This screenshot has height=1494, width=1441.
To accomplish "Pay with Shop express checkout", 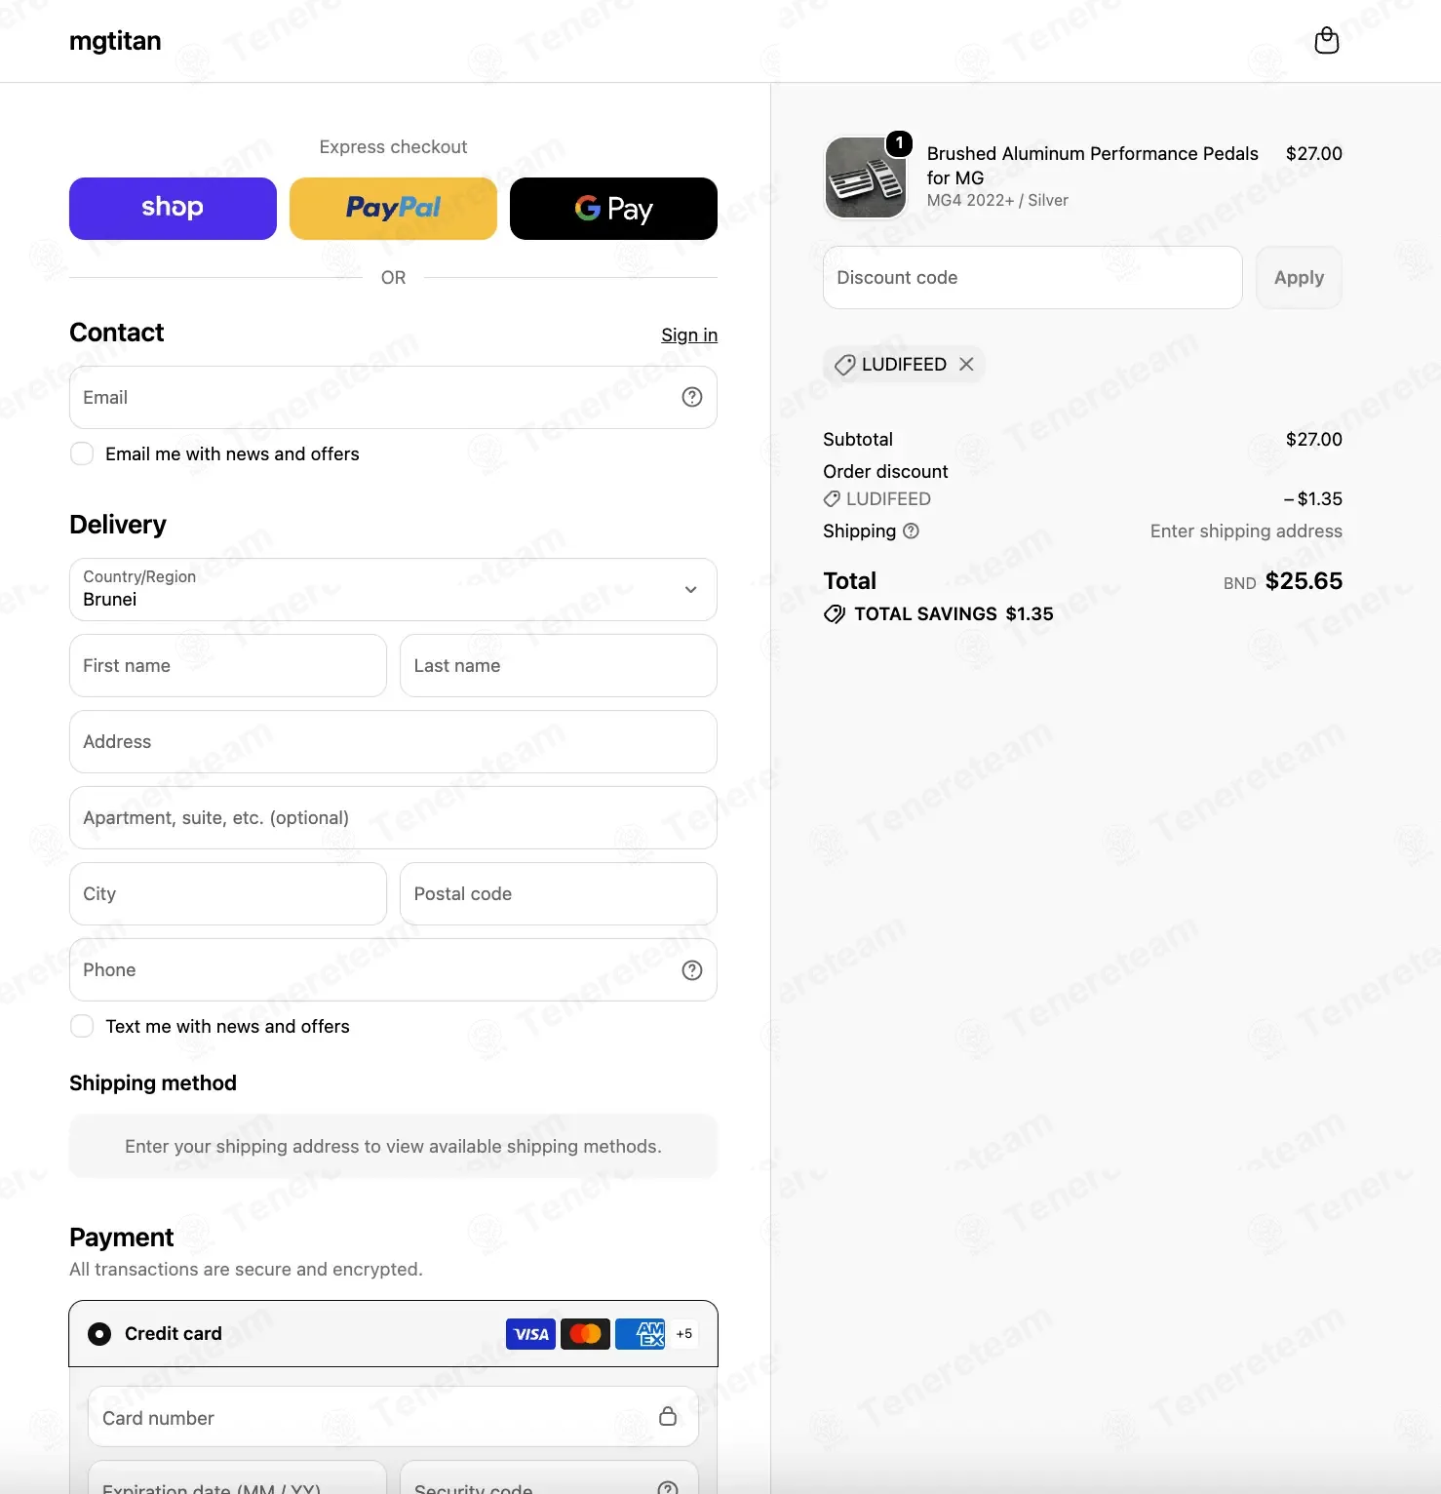I will pos(173,209).
